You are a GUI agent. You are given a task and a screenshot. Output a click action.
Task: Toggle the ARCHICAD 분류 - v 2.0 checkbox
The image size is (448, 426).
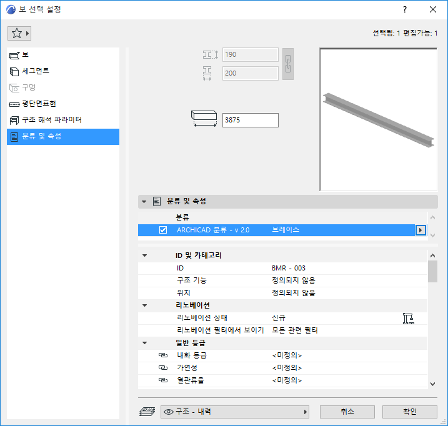[163, 230]
